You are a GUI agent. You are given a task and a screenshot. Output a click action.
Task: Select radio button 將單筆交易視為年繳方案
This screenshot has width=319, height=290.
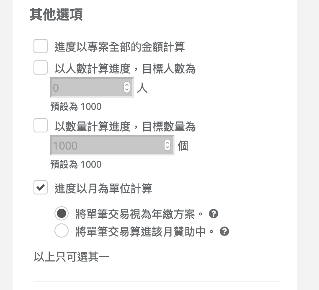(x=62, y=213)
